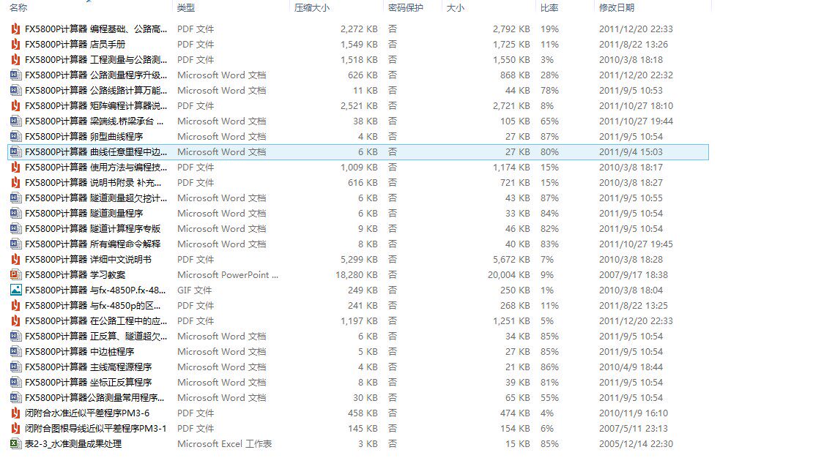This screenshot has width=835, height=458.
Task: Sort by the 类型 column header
Action: [186, 8]
